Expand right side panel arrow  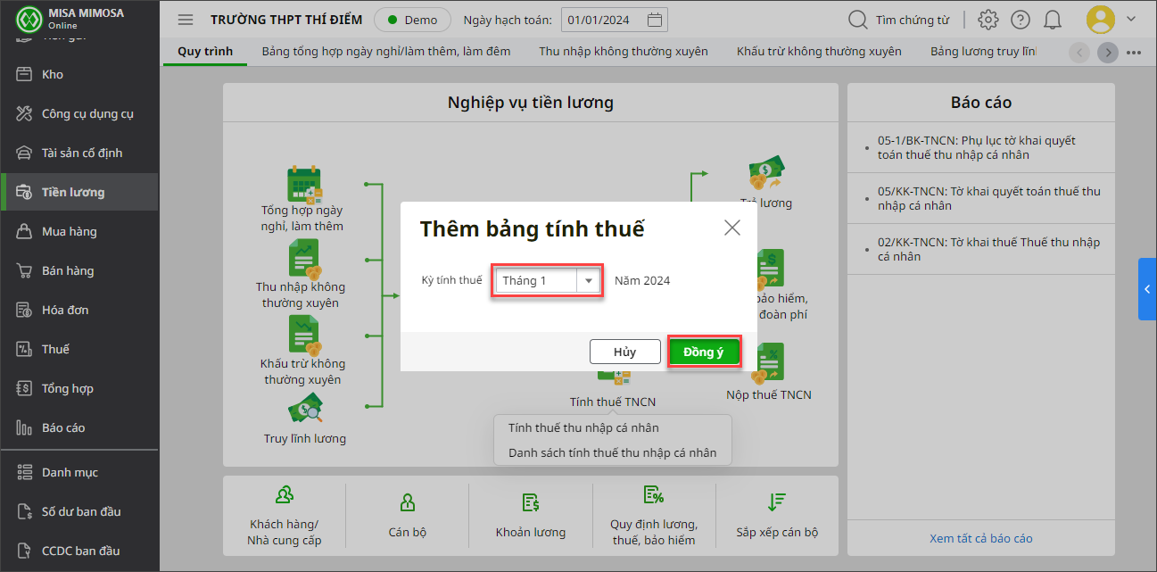pyautogui.click(x=1147, y=289)
